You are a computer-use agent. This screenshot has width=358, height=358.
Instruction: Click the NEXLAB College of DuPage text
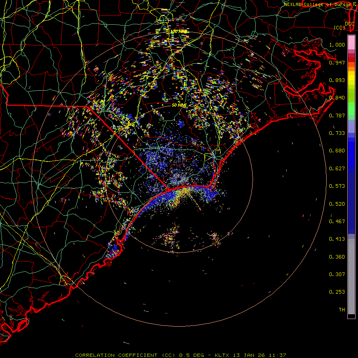(320, 4)
